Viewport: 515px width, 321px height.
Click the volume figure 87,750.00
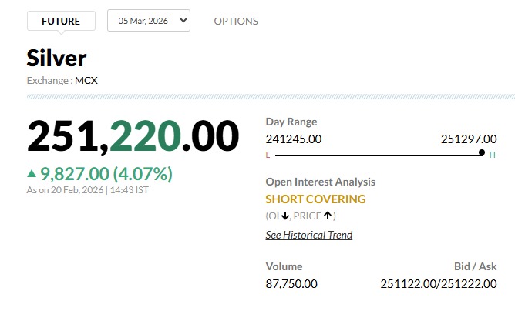tap(291, 283)
